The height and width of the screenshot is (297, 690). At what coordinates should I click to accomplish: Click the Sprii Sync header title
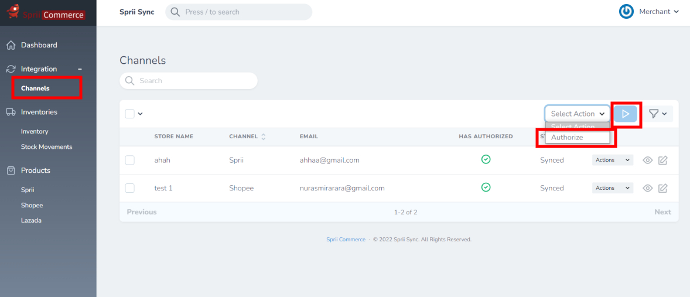[x=137, y=12]
